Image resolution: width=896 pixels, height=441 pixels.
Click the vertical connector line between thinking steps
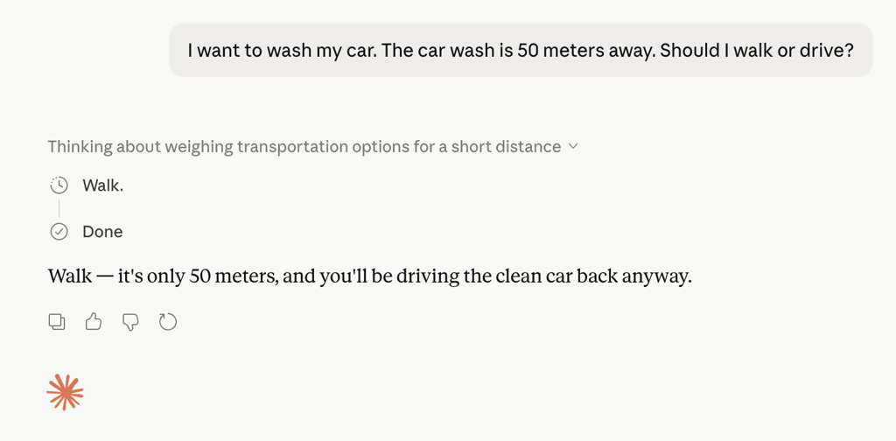59,208
